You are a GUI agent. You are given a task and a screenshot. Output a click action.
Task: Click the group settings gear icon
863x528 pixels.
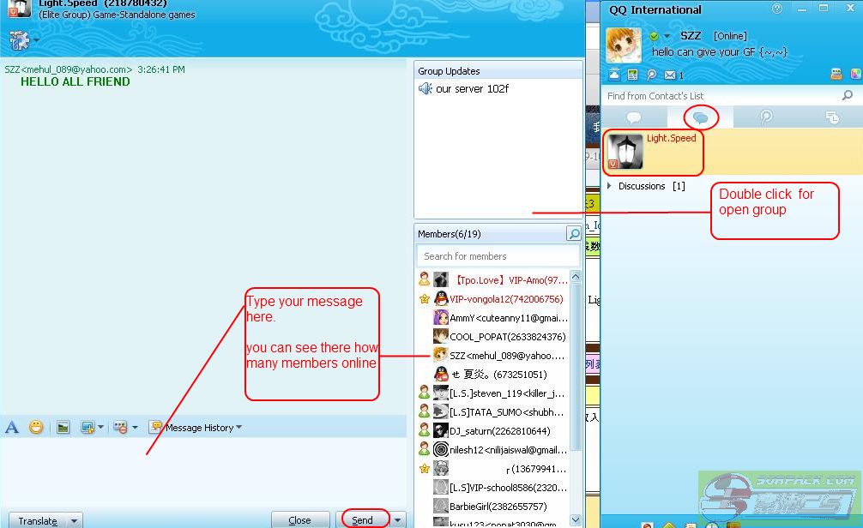coord(19,40)
